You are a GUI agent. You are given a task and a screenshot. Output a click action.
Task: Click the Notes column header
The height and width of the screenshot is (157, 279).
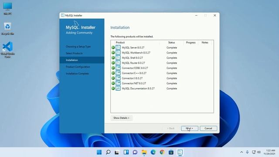tap(205, 43)
